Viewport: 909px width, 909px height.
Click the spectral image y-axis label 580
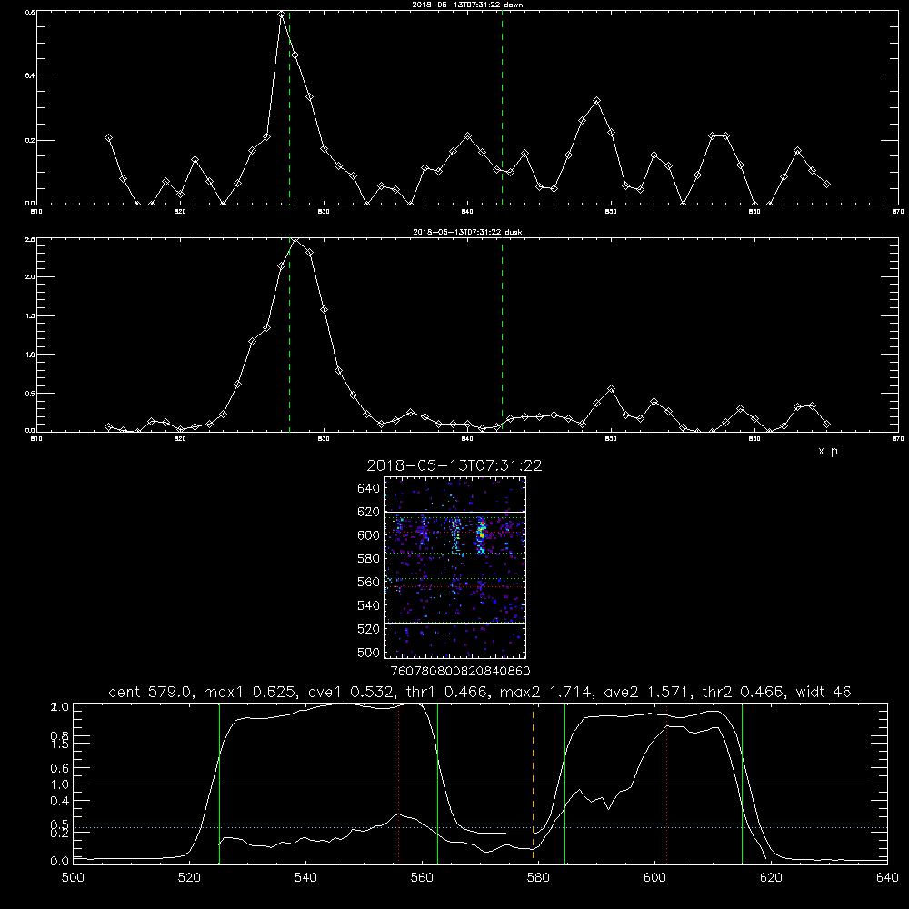click(x=368, y=558)
